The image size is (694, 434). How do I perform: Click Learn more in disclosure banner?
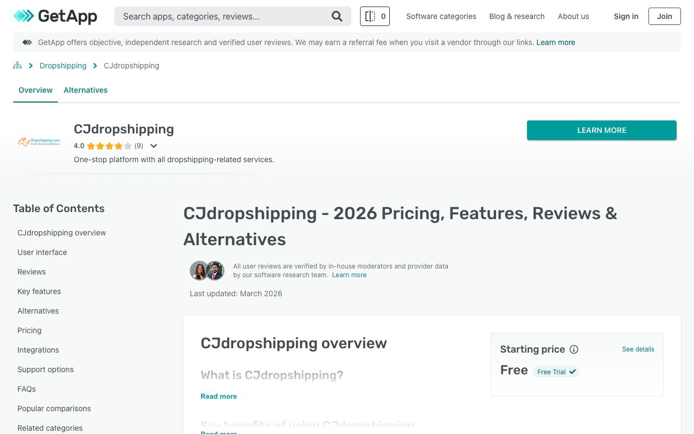point(556,42)
